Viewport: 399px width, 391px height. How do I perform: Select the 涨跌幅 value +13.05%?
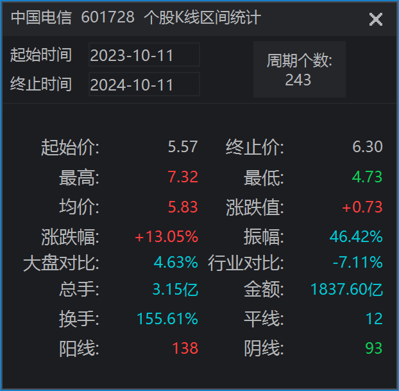pos(166,237)
